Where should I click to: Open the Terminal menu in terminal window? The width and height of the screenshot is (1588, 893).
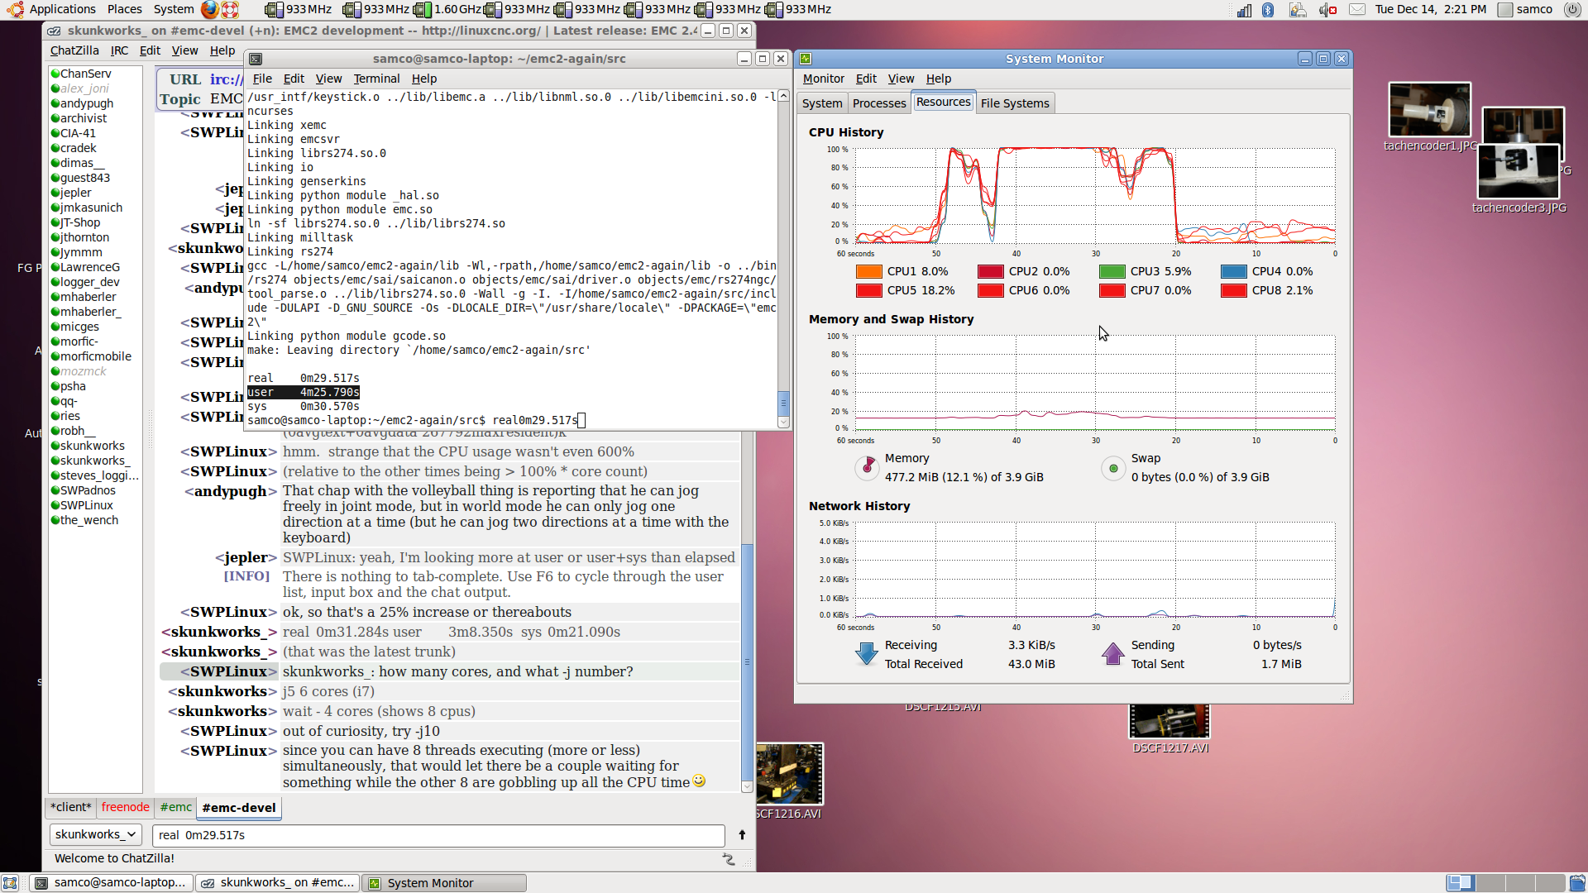click(376, 79)
